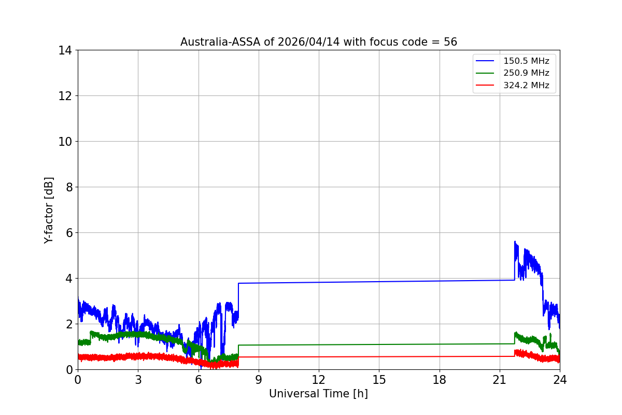The width and height of the screenshot is (622, 415).
Task: Click the green curve's flat segment near 1 dB
Action: click(x=376, y=344)
